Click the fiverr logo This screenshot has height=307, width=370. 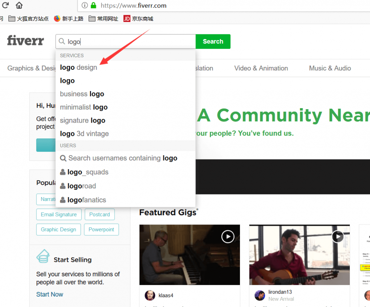pos(26,40)
